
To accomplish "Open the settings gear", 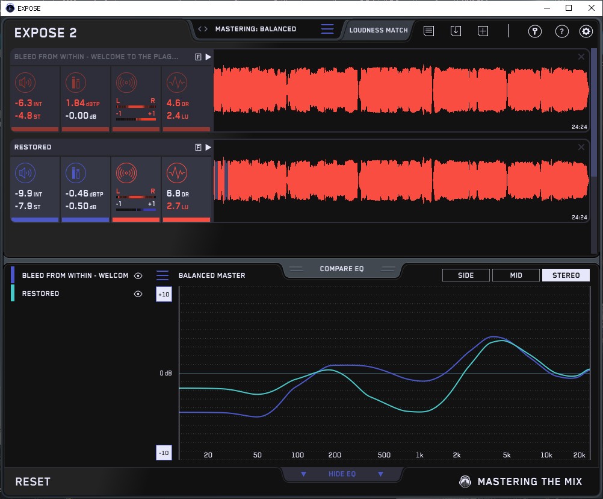I will point(586,31).
